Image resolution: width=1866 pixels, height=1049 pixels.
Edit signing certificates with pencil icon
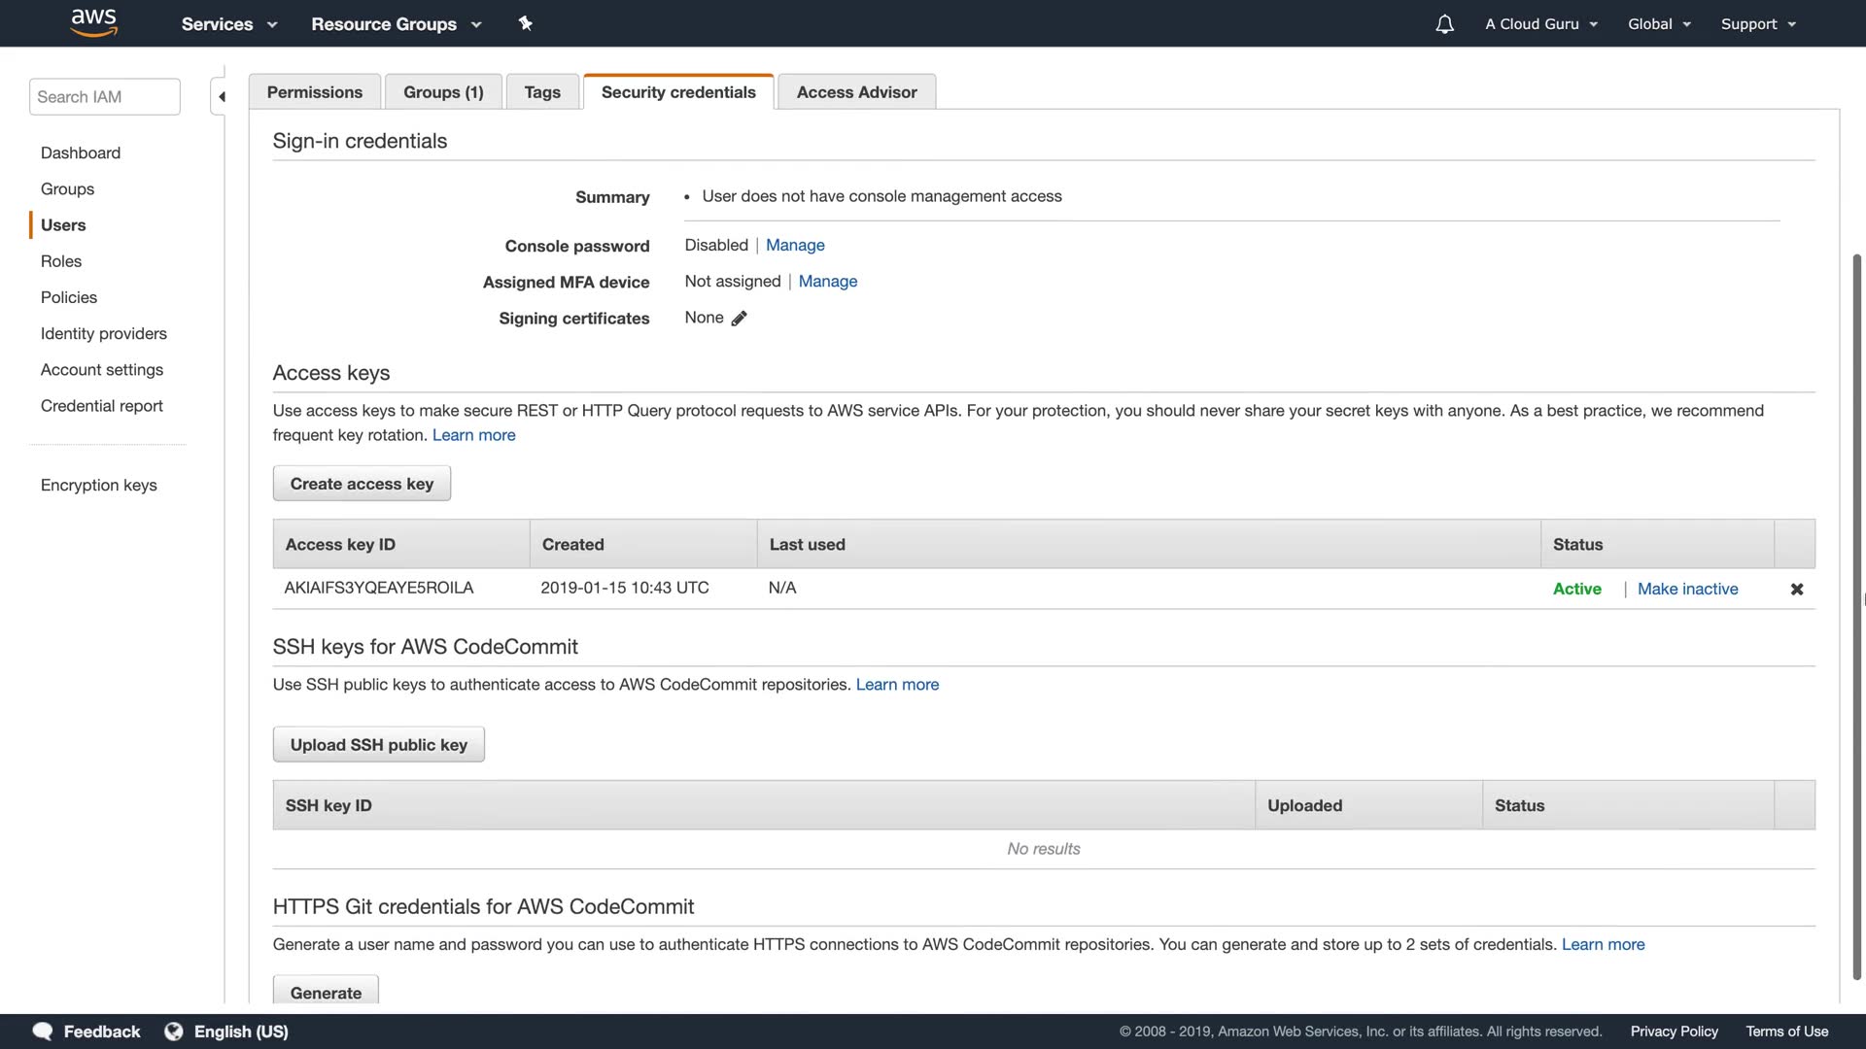[739, 319]
